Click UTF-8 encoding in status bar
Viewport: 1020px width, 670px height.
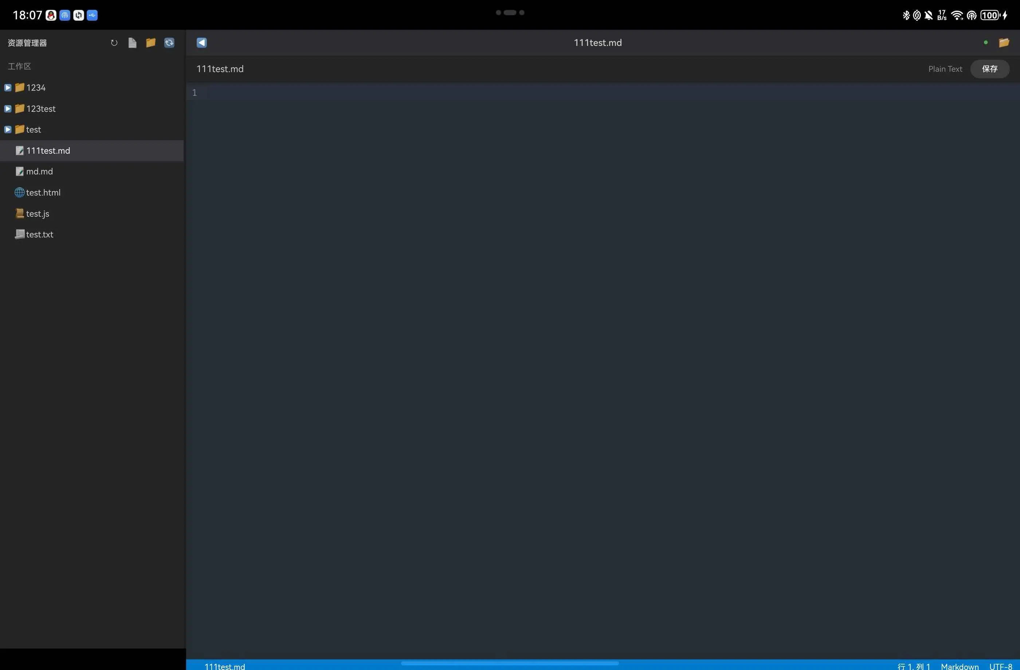(1000, 666)
